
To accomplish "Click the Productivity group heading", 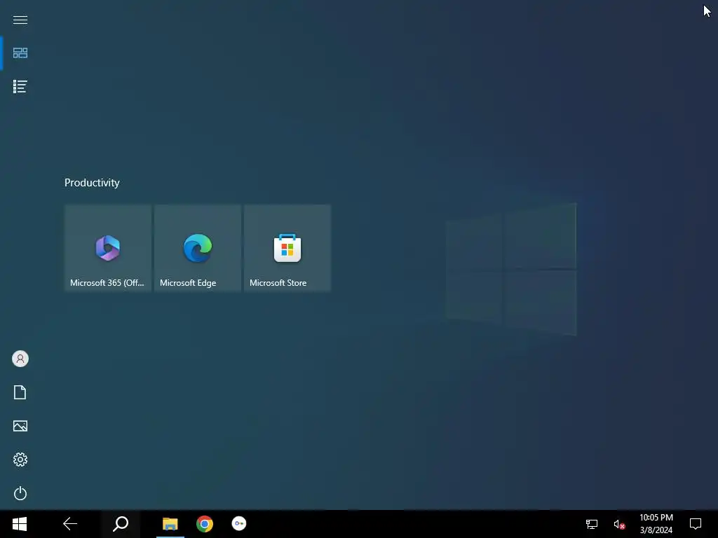I will (x=92, y=183).
